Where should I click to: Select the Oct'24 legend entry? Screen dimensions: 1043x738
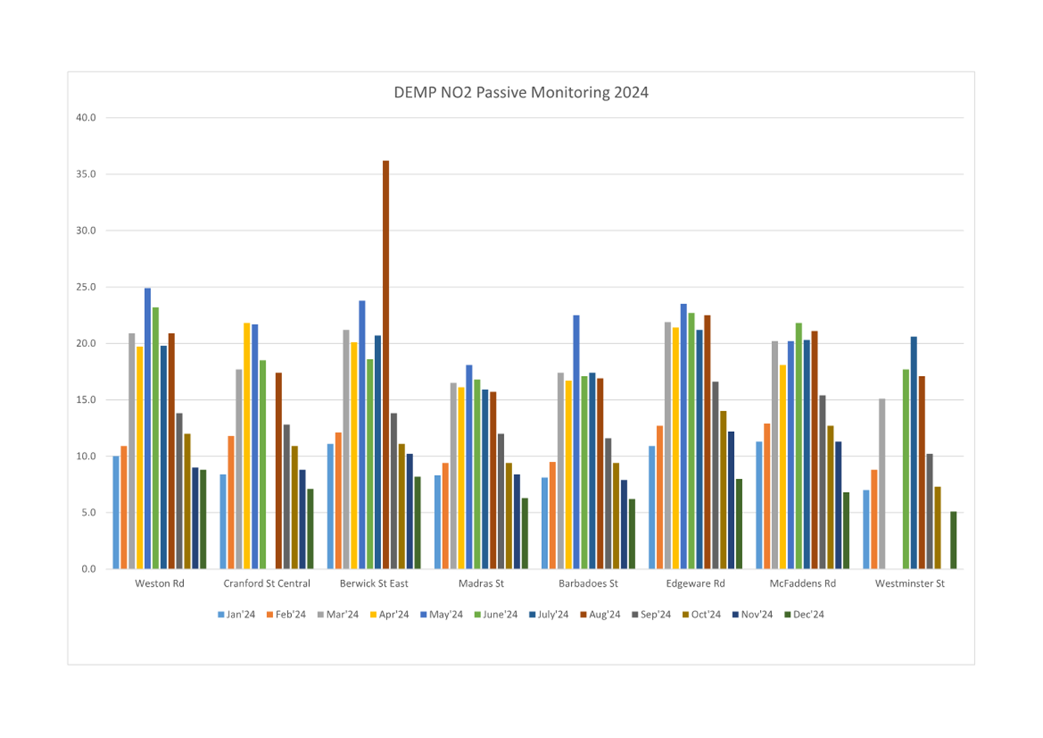click(x=702, y=614)
